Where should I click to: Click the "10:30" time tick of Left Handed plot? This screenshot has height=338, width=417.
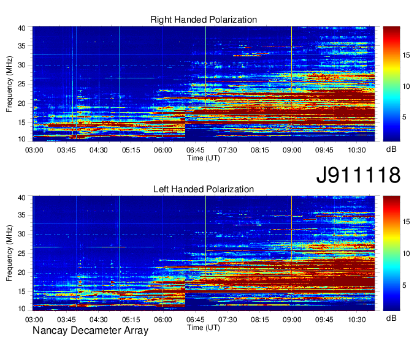357,320
